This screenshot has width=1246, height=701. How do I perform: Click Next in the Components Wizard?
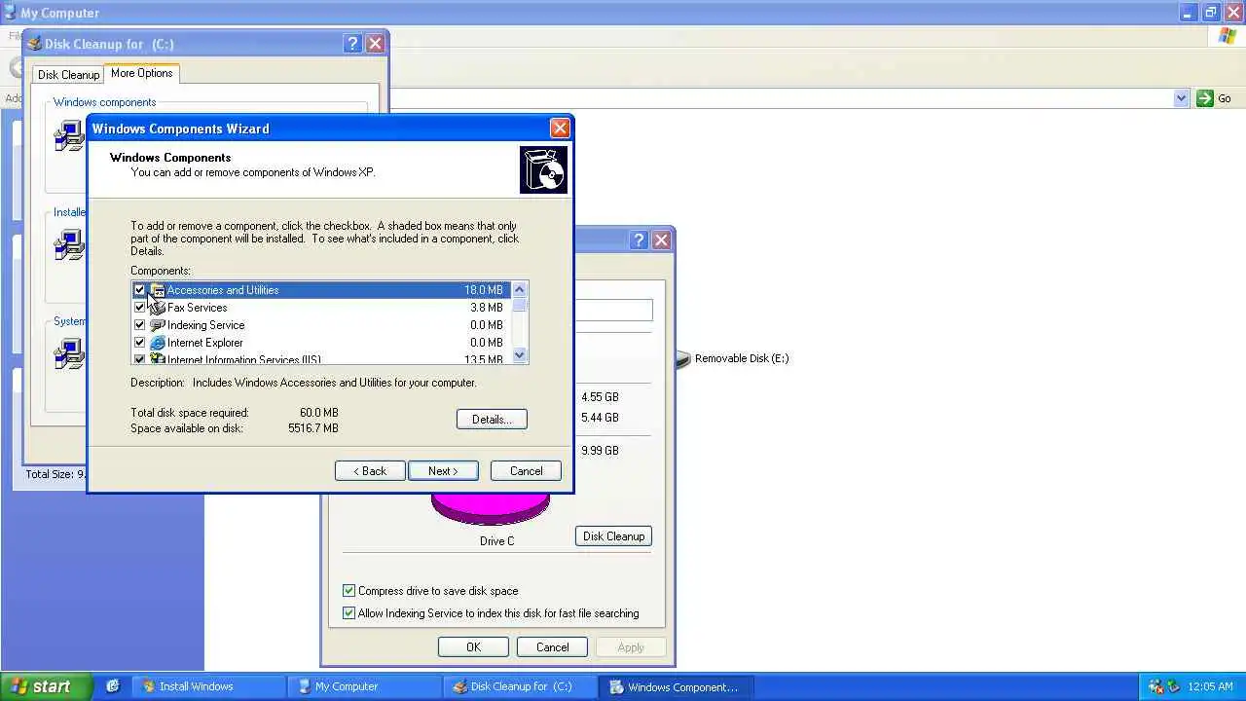(443, 471)
